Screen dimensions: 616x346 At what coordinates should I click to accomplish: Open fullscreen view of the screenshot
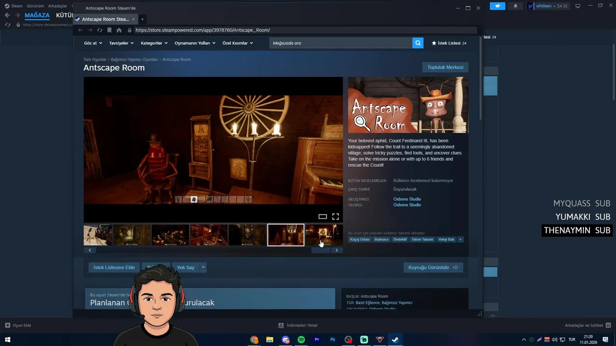click(x=335, y=217)
